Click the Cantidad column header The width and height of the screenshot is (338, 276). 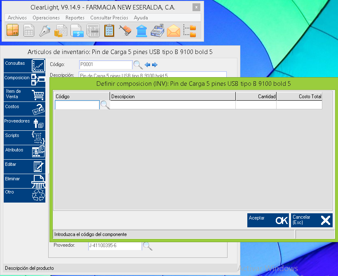click(256, 96)
